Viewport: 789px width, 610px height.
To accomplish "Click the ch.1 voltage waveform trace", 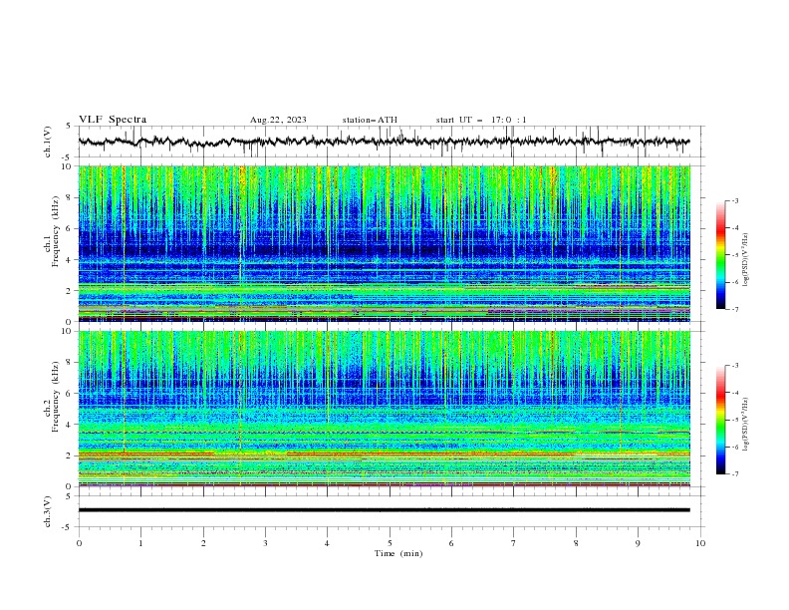I will pos(384,142).
